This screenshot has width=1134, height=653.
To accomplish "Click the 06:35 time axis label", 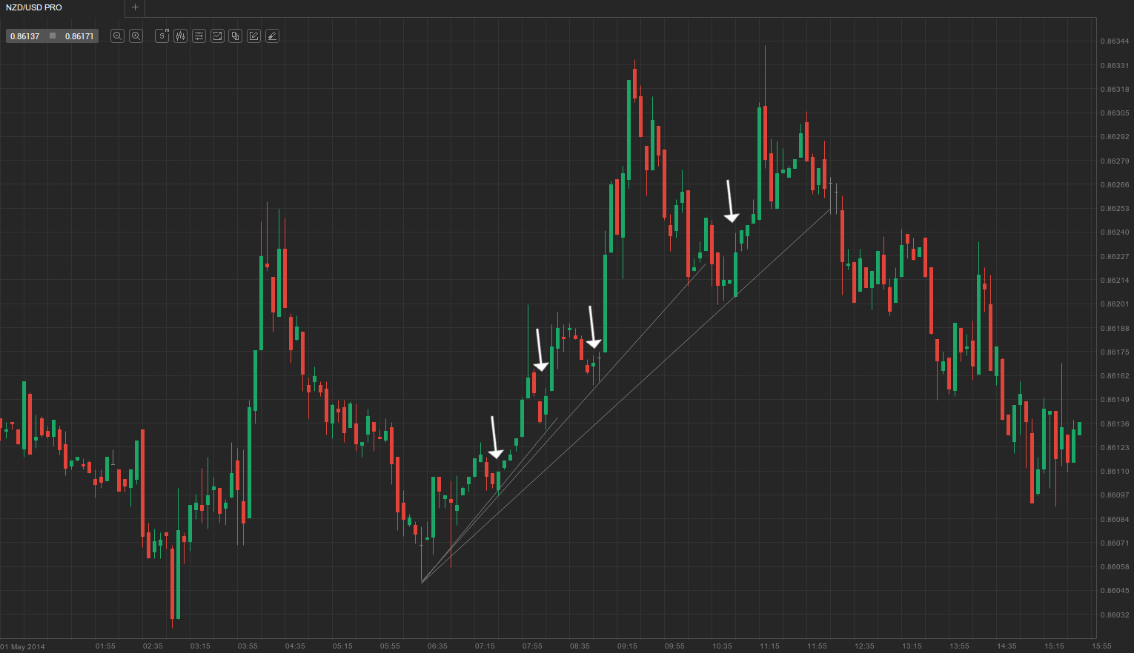I will click(x=437, y=646).
